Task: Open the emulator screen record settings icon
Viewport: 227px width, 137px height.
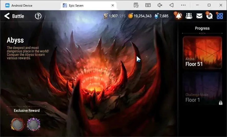Action: (136, 5)
